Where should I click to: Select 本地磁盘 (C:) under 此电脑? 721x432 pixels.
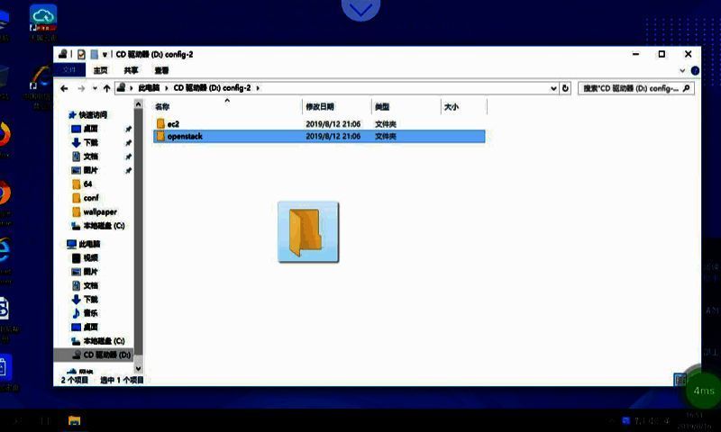click(x=104, y=341)
